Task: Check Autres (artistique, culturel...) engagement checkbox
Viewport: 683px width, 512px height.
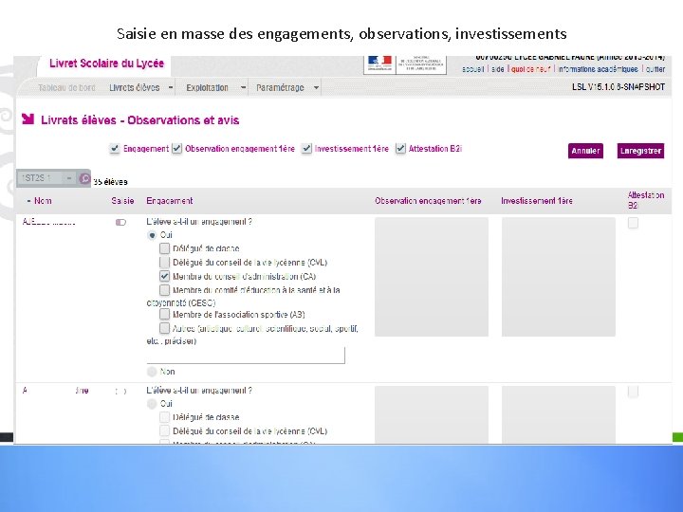Action: coord(164,328)
